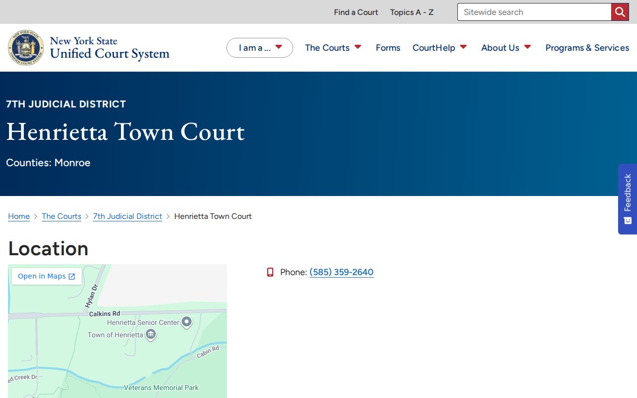Open The Courts navigation item

pyautogui.click(x=327, y=48)
